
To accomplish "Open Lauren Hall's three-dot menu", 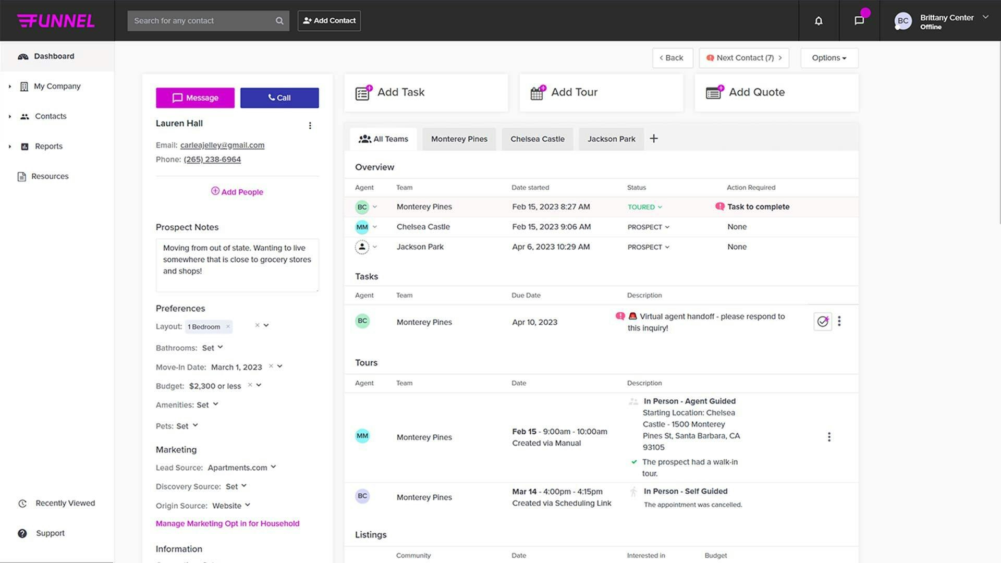I will coord(310,126).
